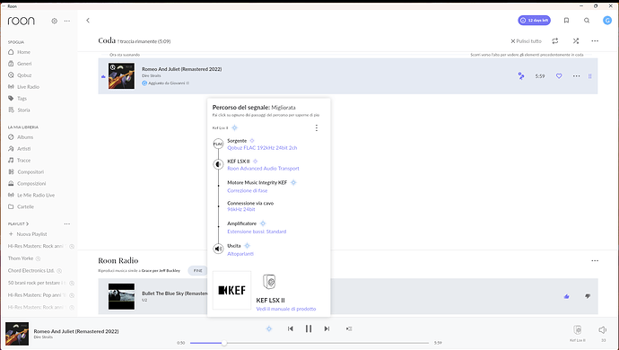Click Pulisci tutto to clear queue
619x350 pixels.
click(x=526, y=41)
